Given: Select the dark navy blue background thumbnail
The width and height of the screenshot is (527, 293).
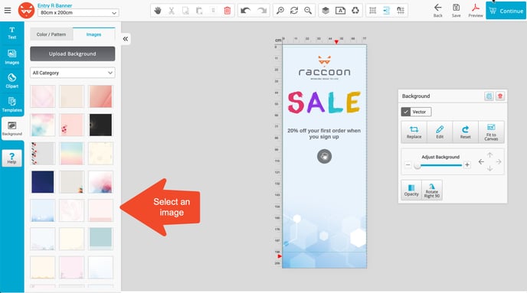Looking at the screenshot, I should click(43, 182).
